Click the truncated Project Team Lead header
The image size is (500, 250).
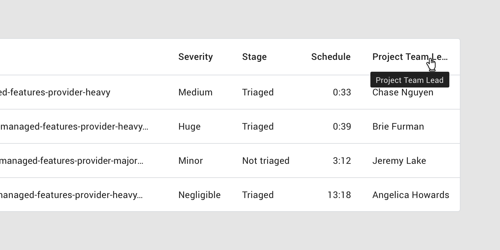(x=410, y=57)
